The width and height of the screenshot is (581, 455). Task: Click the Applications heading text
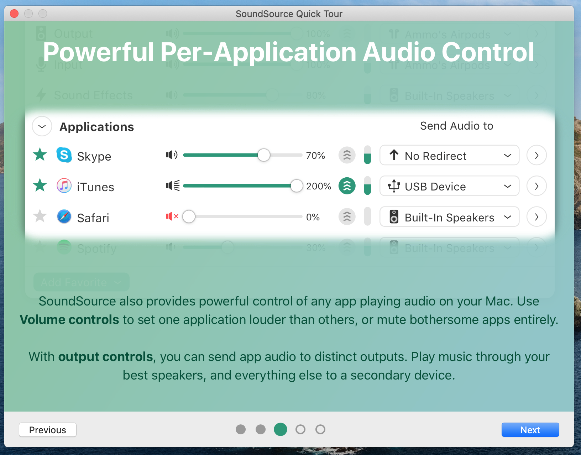point(96,127)
